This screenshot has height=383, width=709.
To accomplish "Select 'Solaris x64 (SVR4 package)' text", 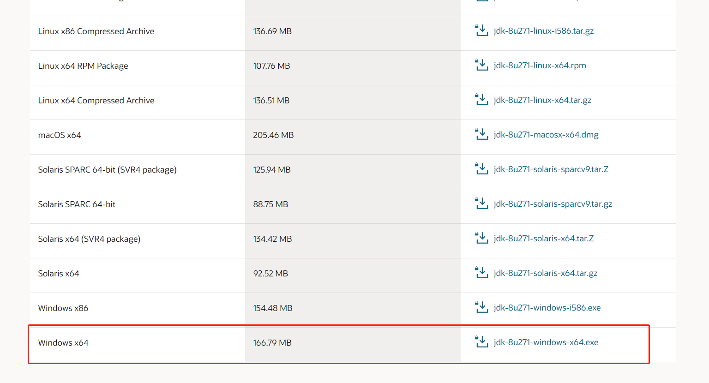I will pyautogui.click(x=89, y=239).
